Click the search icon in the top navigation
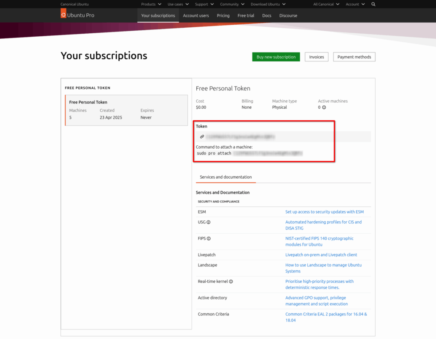The width and height of the screenshot is (436, 339). pyautogui.click(x=373, y=4)
